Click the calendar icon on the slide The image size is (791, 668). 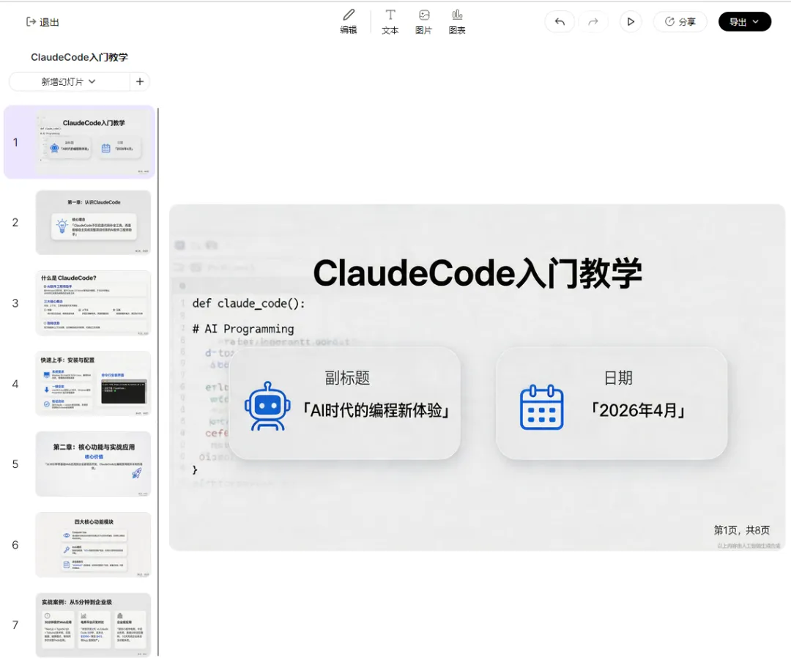coord(541,407)
